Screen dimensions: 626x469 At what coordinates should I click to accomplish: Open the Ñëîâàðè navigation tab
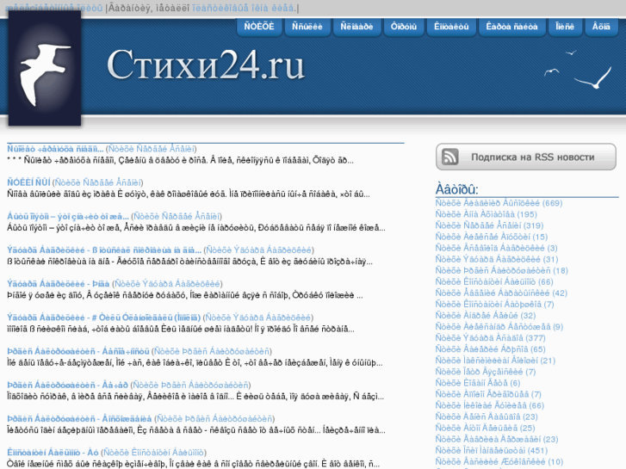[356, 27]
